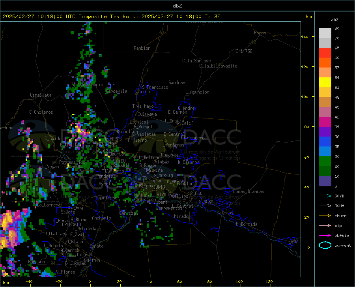Click the -40 km horizontal axis tick
The image size is (355, 287).
[29, 282]
